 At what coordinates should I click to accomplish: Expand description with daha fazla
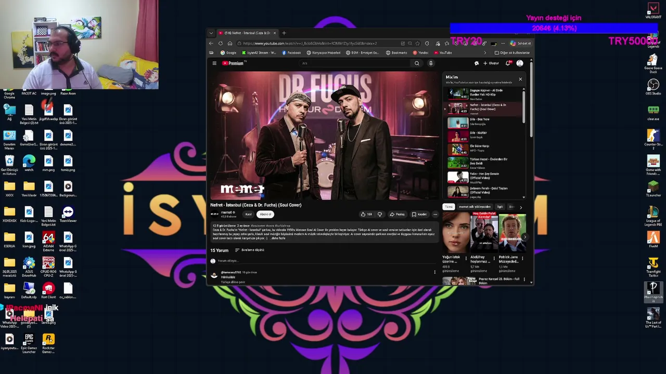[x=278, y=238]
